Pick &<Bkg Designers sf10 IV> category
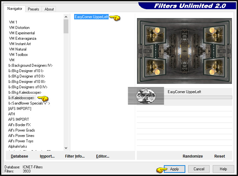Image resolution: width=238 pixels, height=176 pixels. point(28,87)
